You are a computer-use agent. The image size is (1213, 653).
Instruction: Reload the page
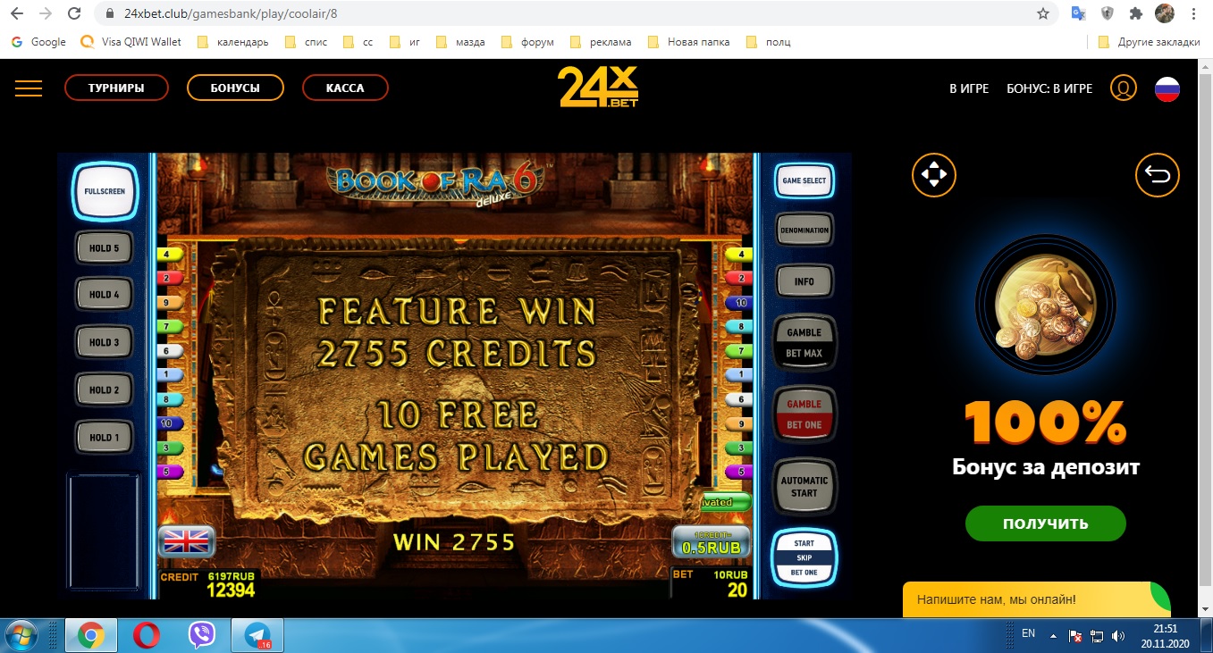[75, 13]
